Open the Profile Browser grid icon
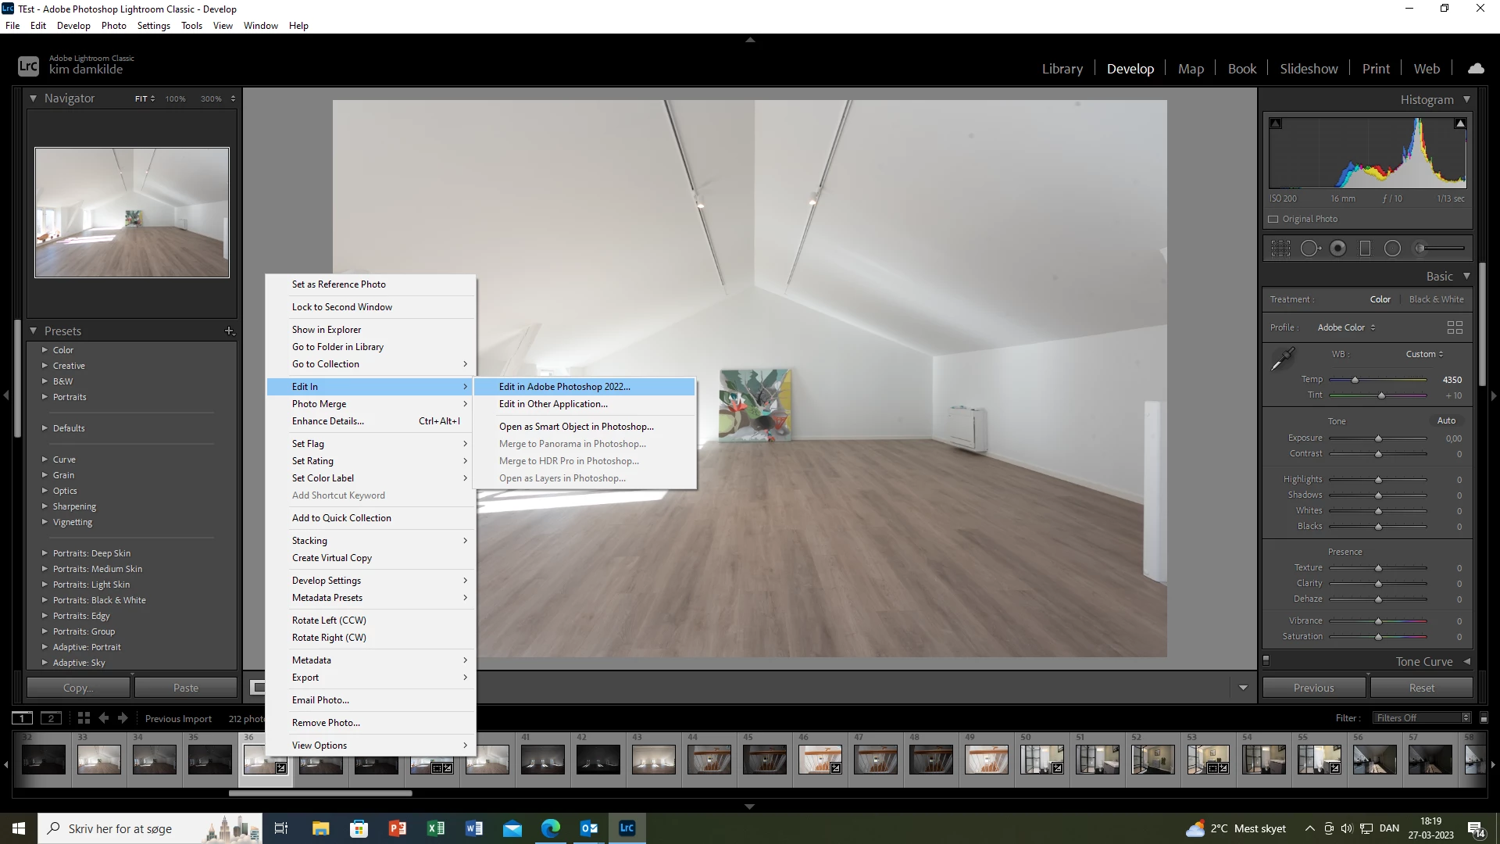The image size is (1500, 844). pos(1455,327)
